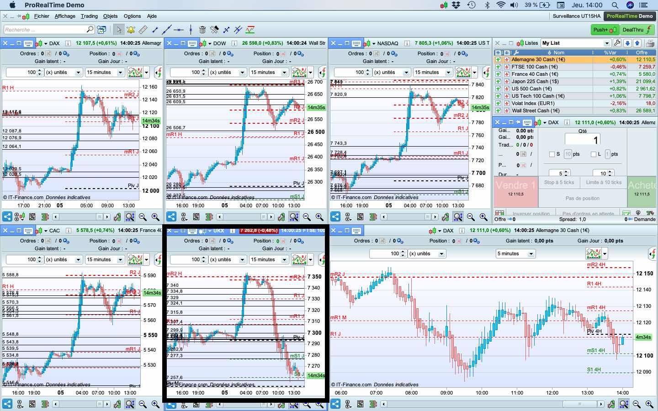Click the new chart window icon beside search

pyautogui.click(x=101, y=30)
